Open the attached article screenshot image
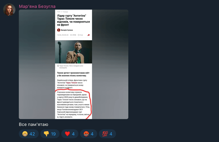Image resolution: width=219 pixels, height=142 pixels. pyautogui.click(x=73, y=64)
